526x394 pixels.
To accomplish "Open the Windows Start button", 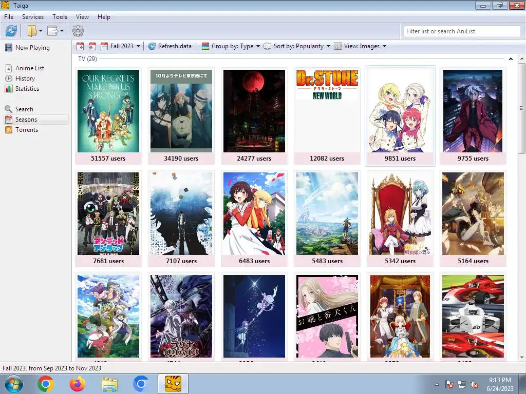I will pos(13,384).
